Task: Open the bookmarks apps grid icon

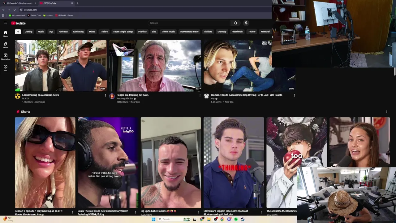Action: point(3,15)
